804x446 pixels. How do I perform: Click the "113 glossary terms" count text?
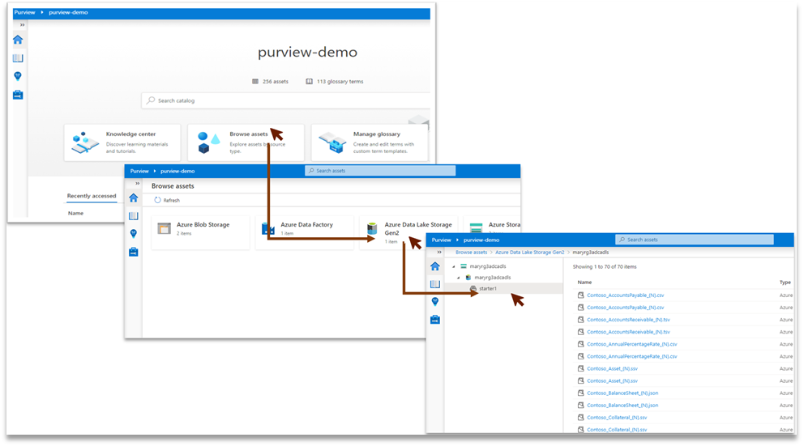click(x=340, y=82)
